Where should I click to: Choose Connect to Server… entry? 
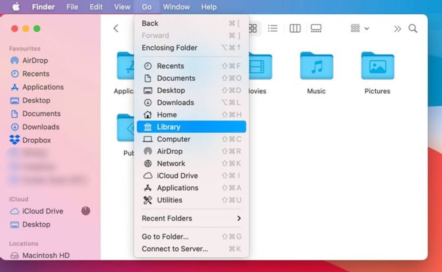tap(192, 249)
